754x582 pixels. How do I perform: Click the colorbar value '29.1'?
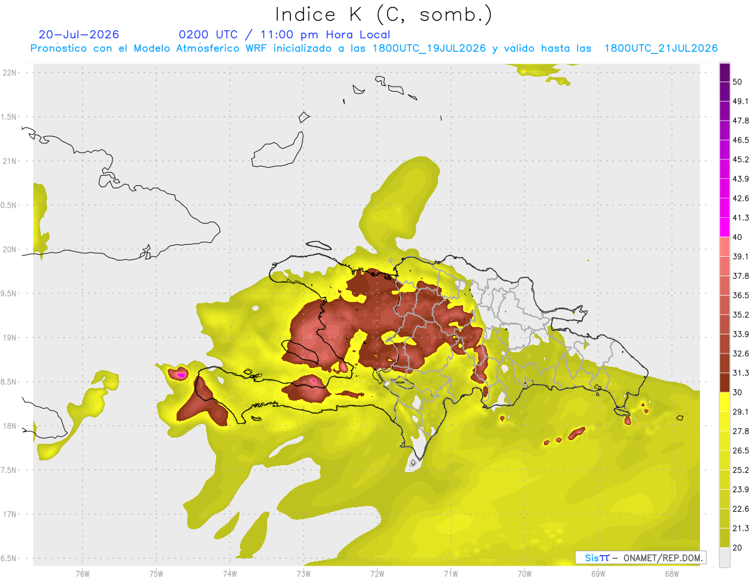[x=740, y=412]
